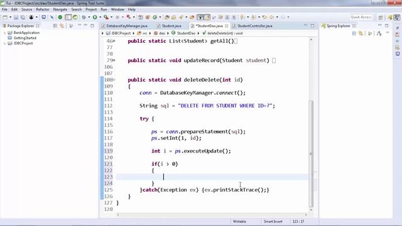The image size is (402, 226).
Task: Click the Next Annotation toolbar icon
Action: (242, 17)
